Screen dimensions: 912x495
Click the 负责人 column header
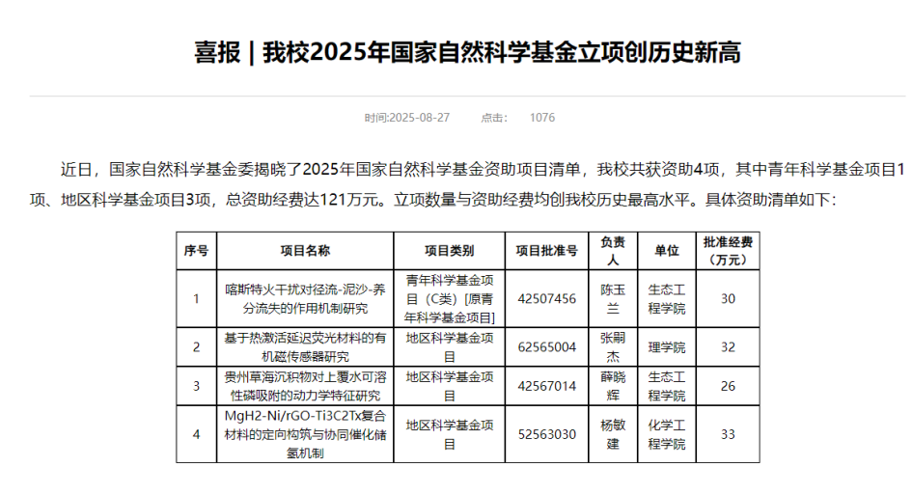(x=613, y=250)
